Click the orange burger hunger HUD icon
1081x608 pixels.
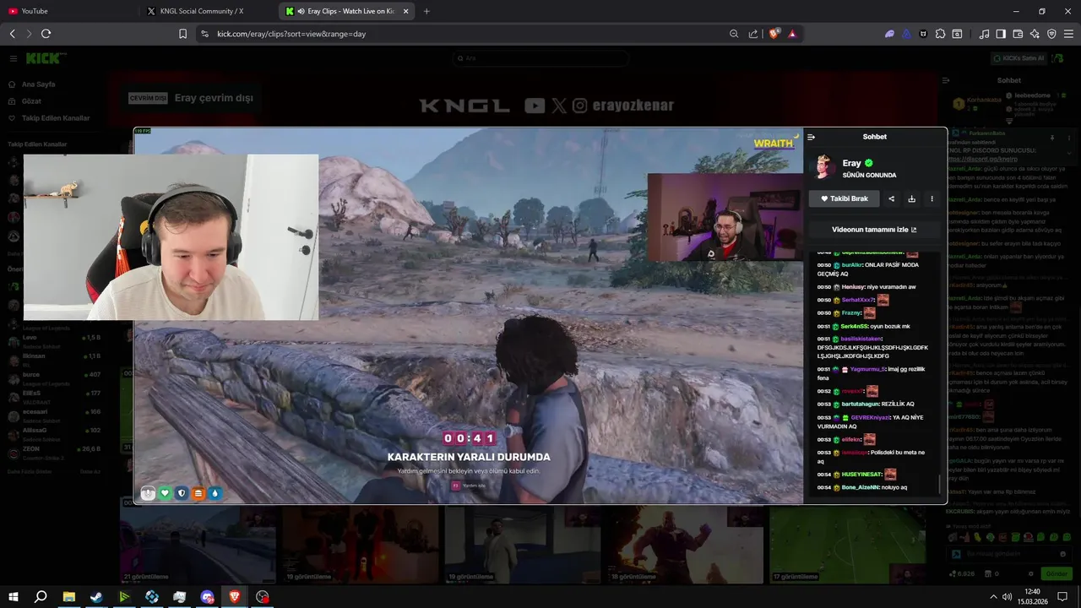198,493
